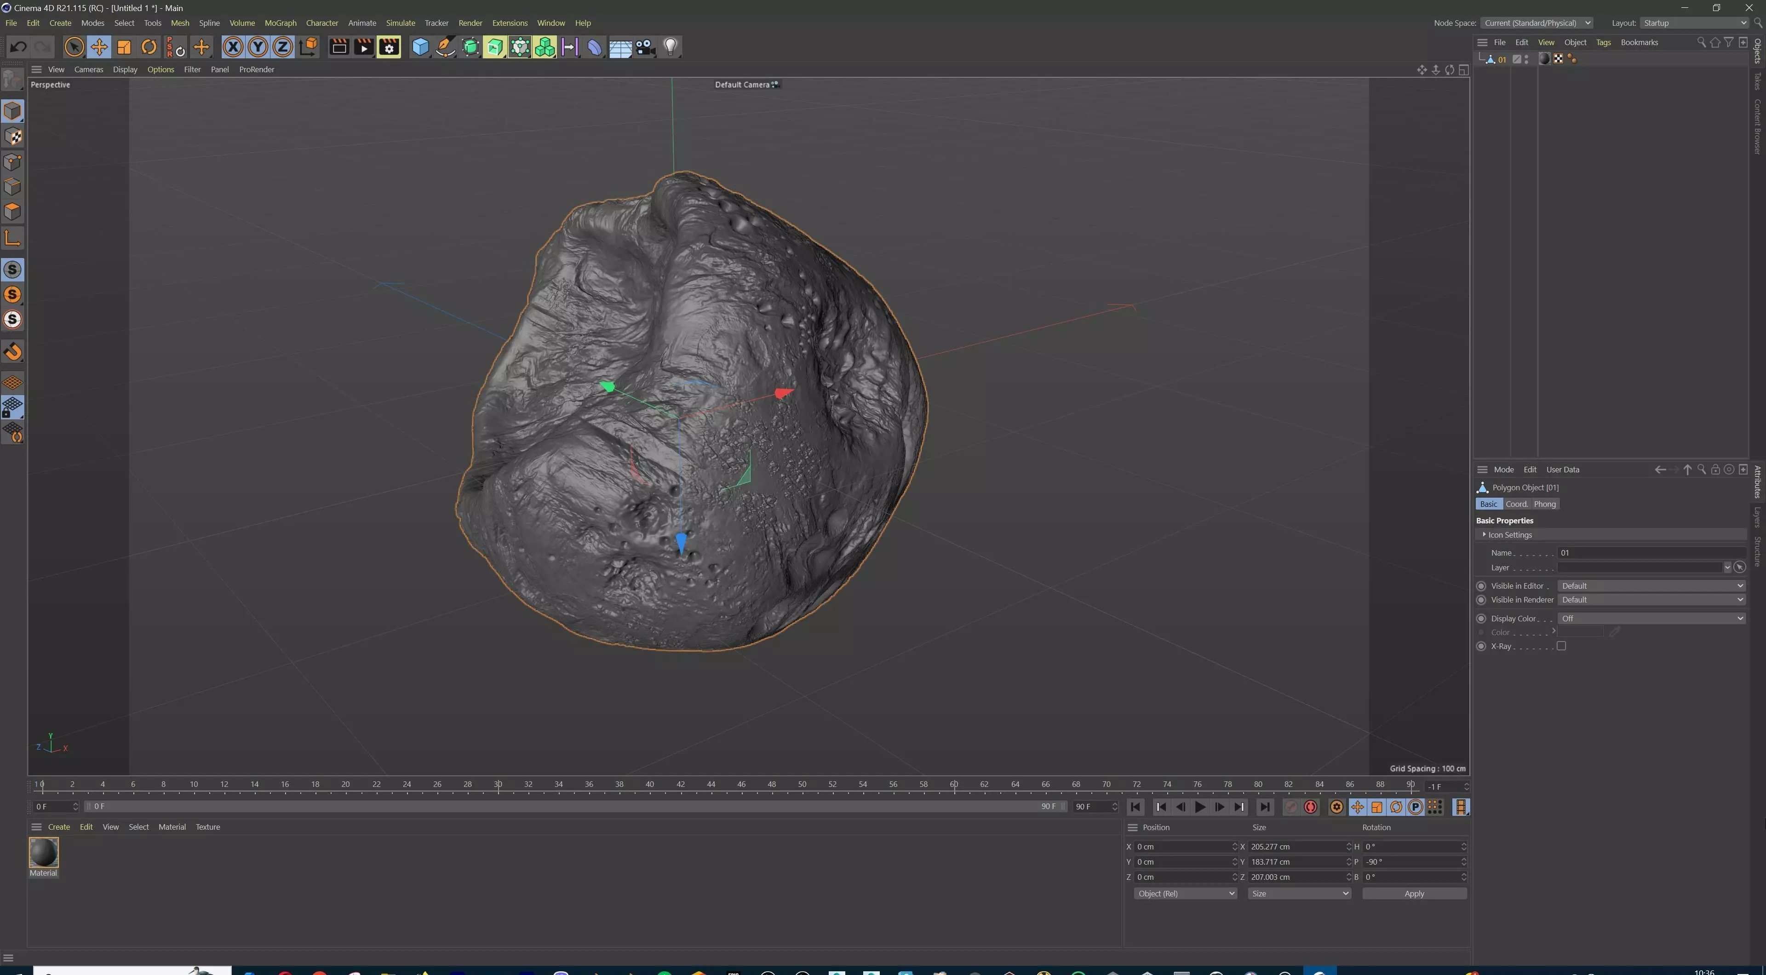Click the Play Forwards button
This screenshot has height=975, width=1766.
click(x=1200, y=807)
